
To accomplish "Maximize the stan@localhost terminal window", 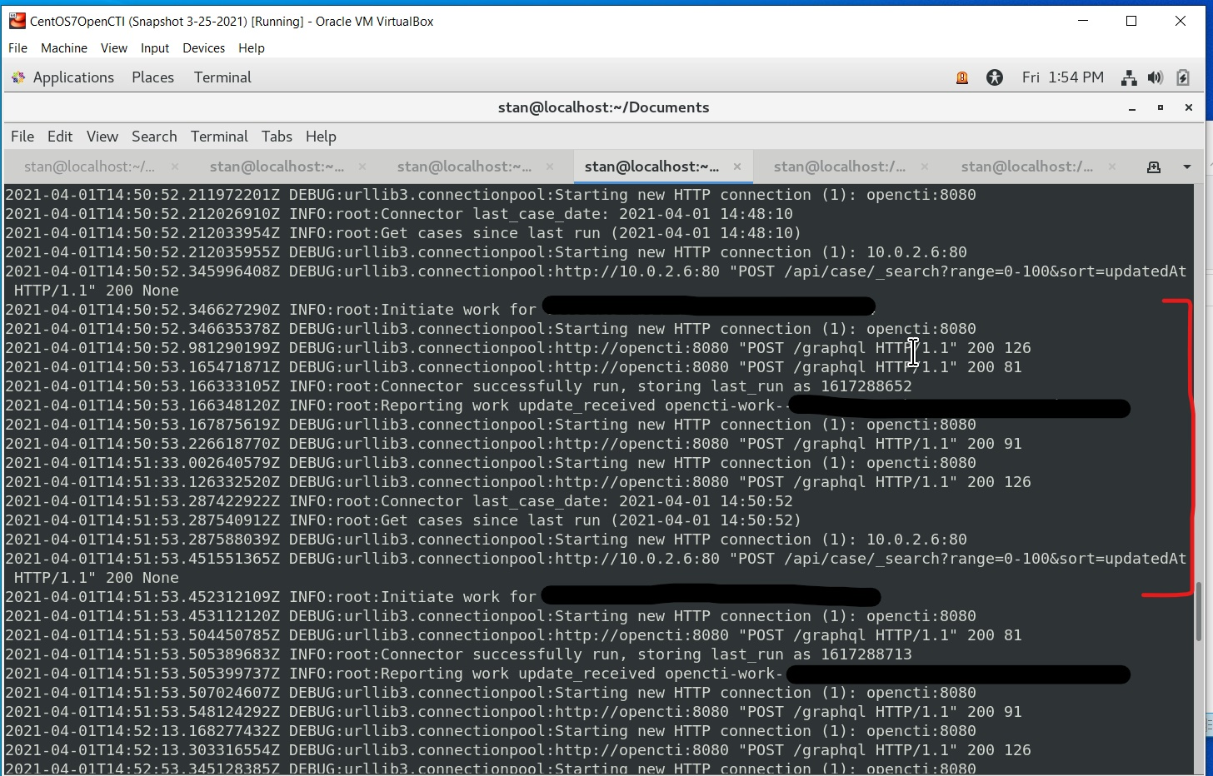I will (x=1161, y=107).
